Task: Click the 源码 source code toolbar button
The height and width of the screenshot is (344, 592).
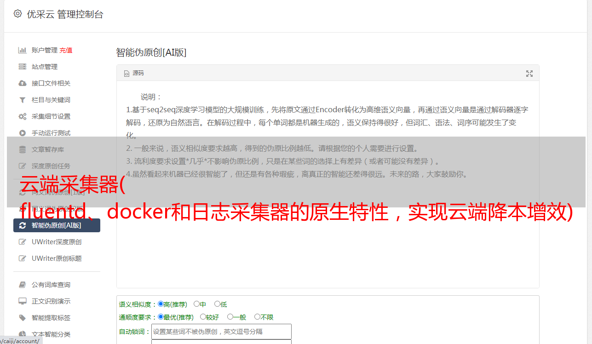Action: tap(134, 73)
